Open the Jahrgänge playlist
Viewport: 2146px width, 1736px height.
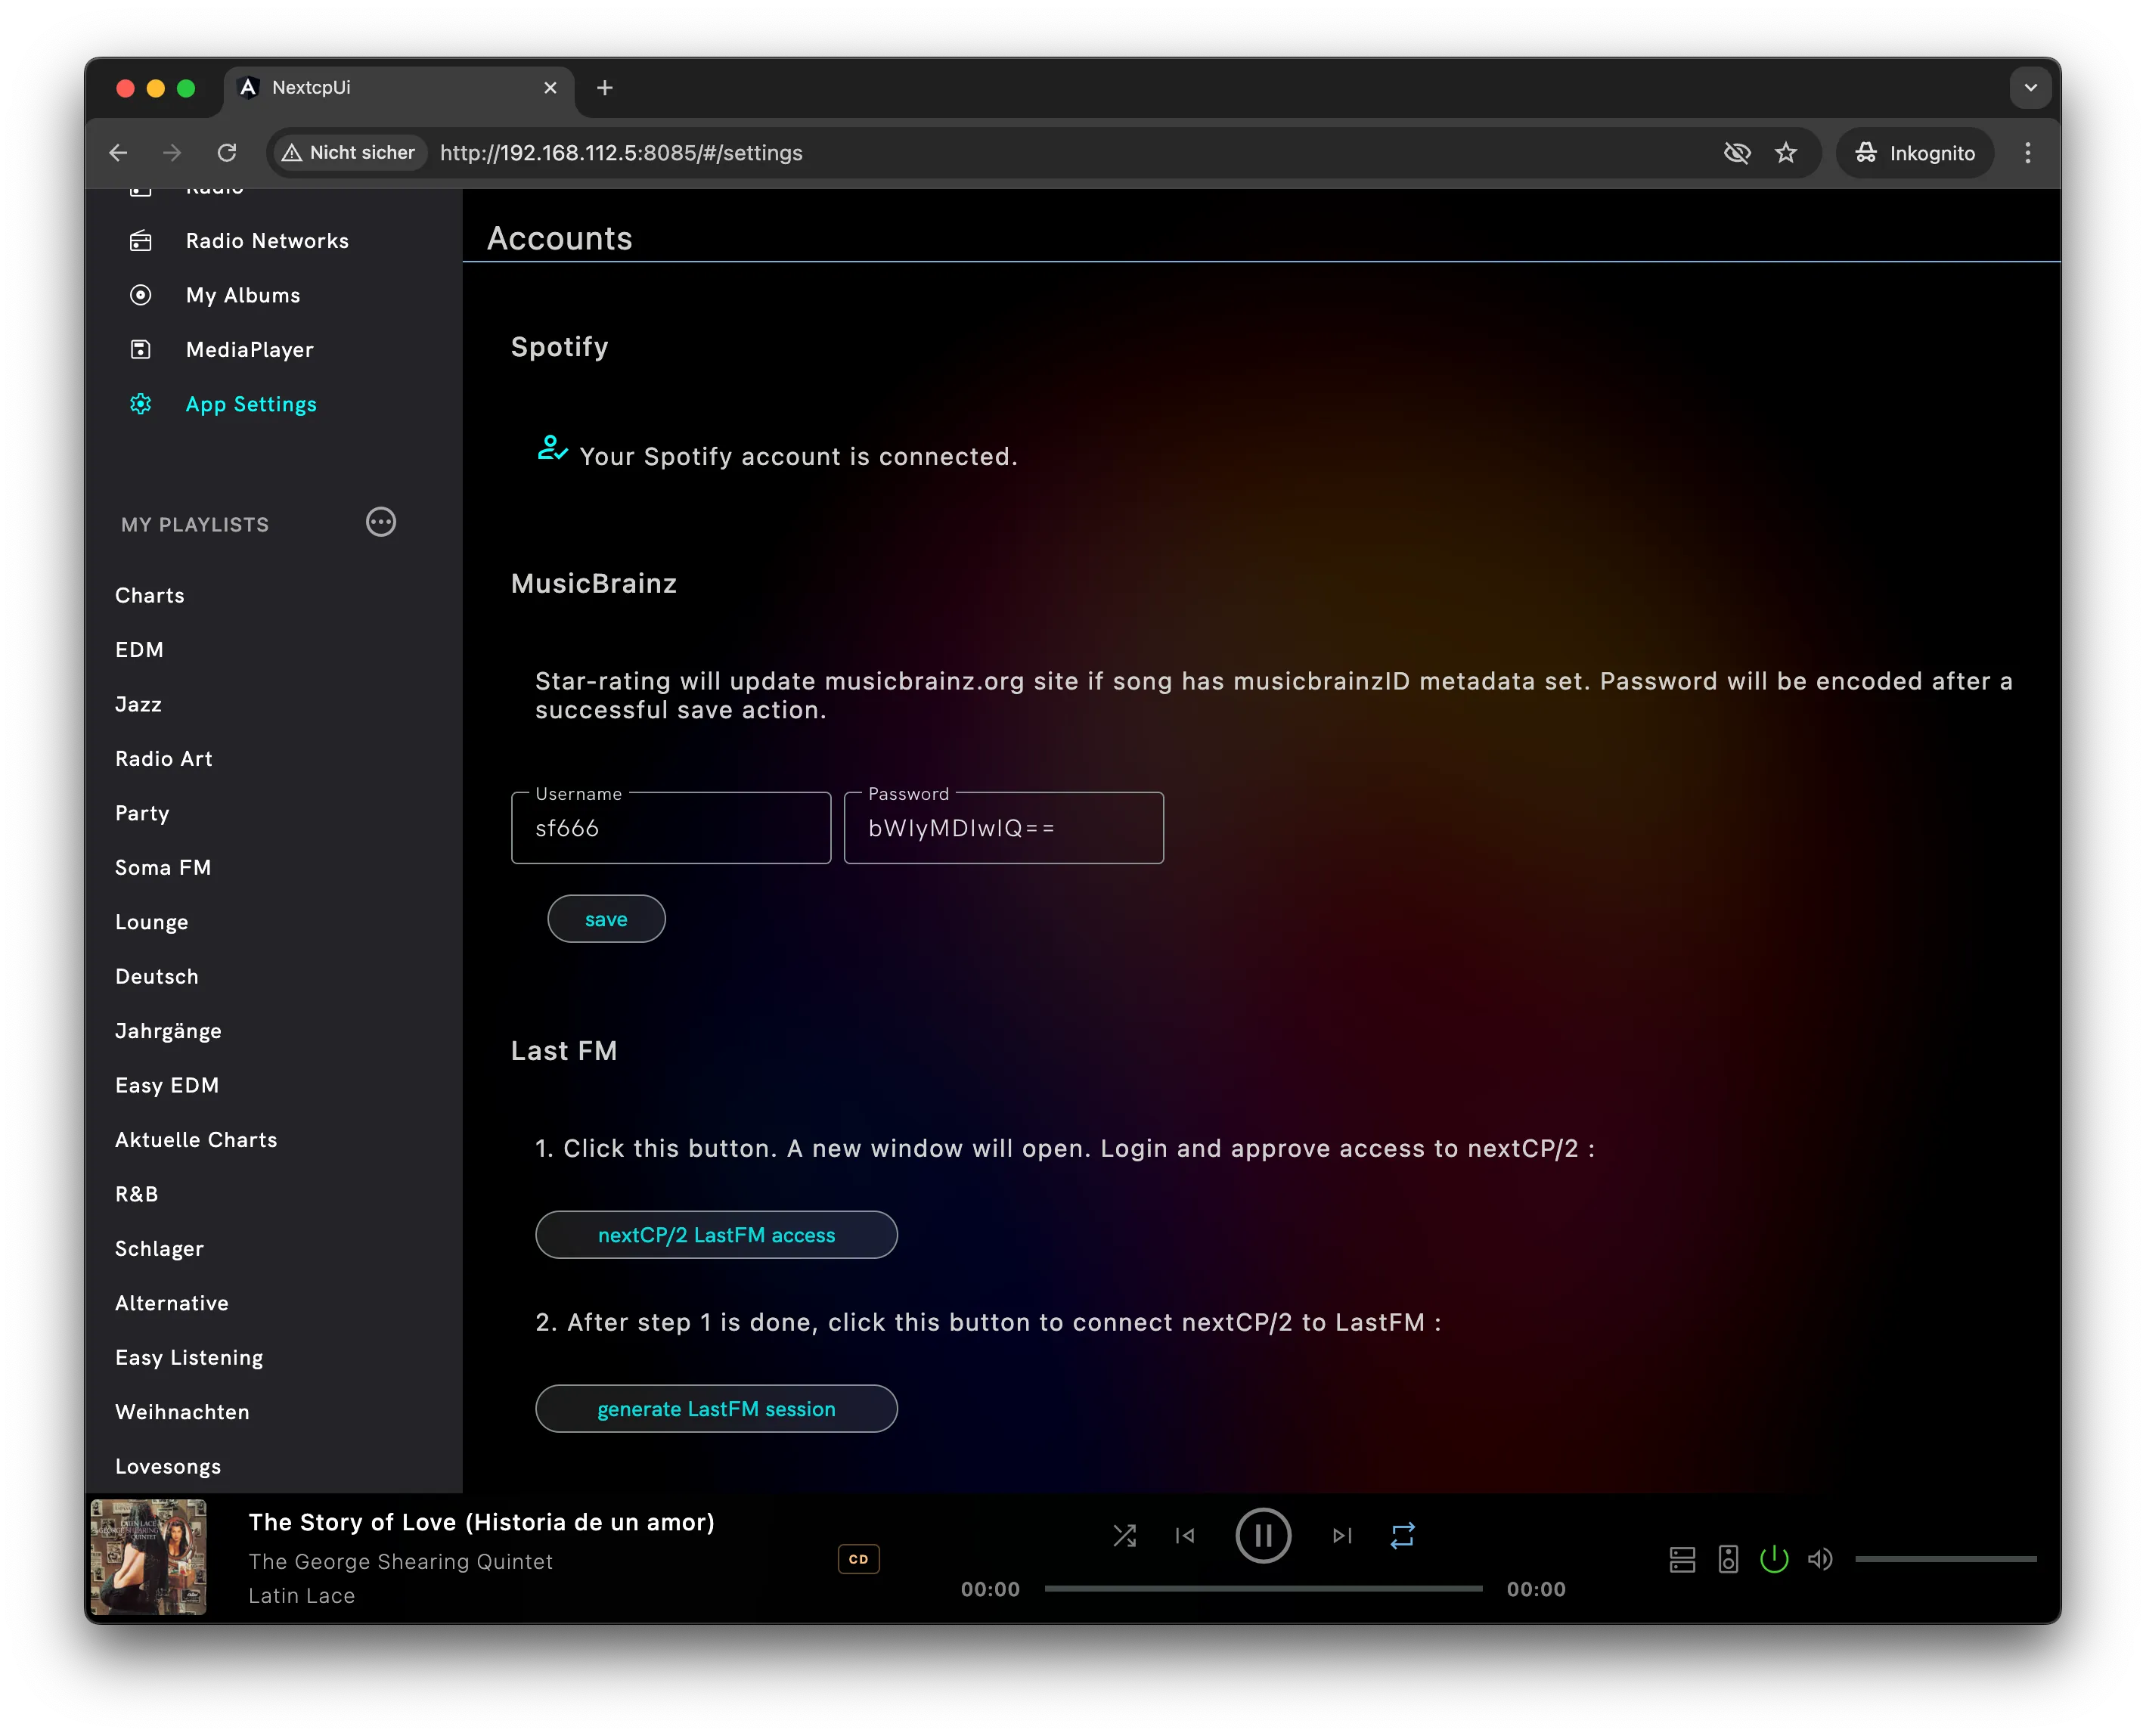168,1031
